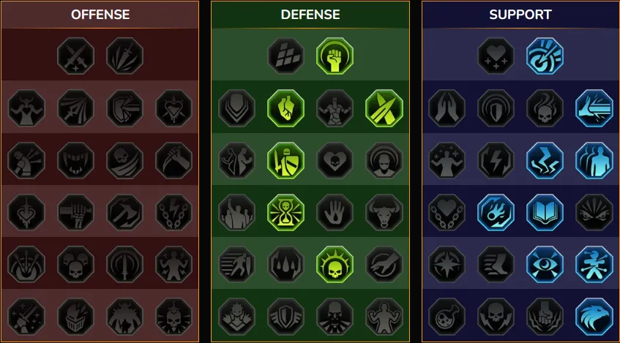Click the raised fist mastery in Defense
620x343 pixels.
click(x=335, y=56)
